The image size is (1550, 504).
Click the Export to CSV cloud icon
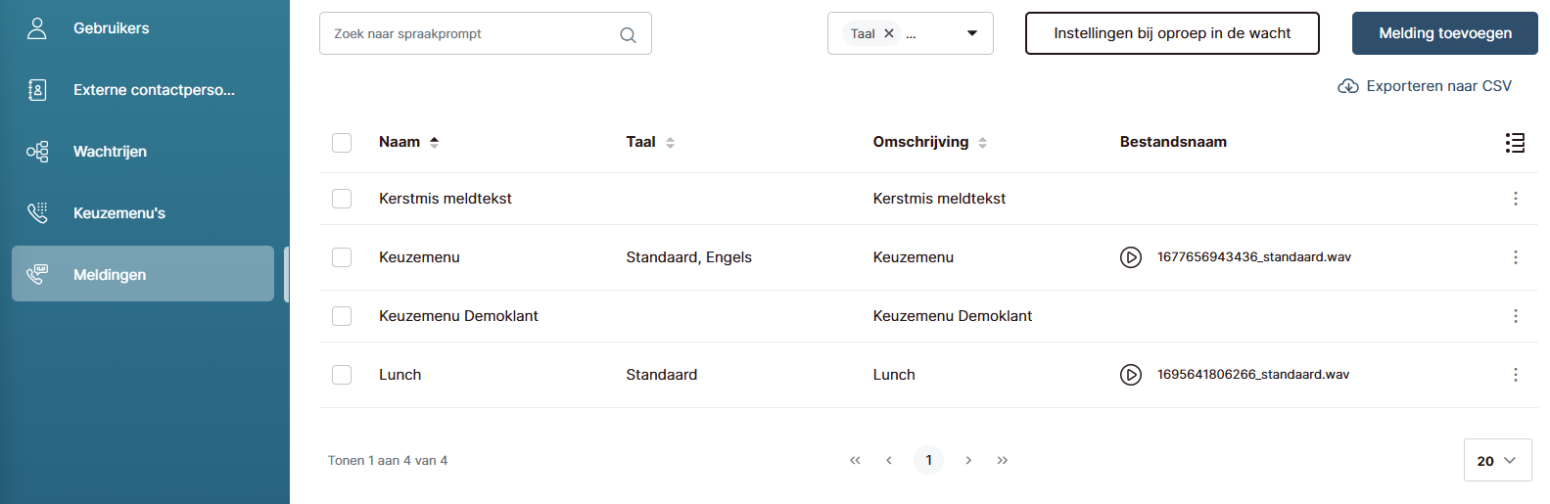click(x=1347, y=86)
